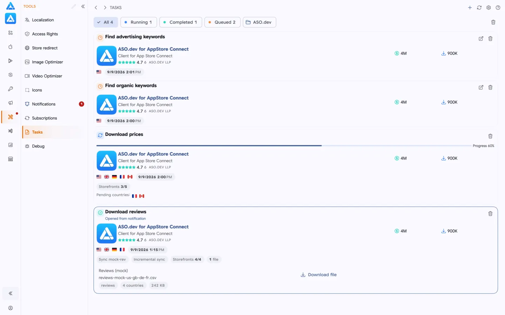Viewport: 505px width, 315px height.
Task: Click the 4 countries chip
Action: [133, 286]
